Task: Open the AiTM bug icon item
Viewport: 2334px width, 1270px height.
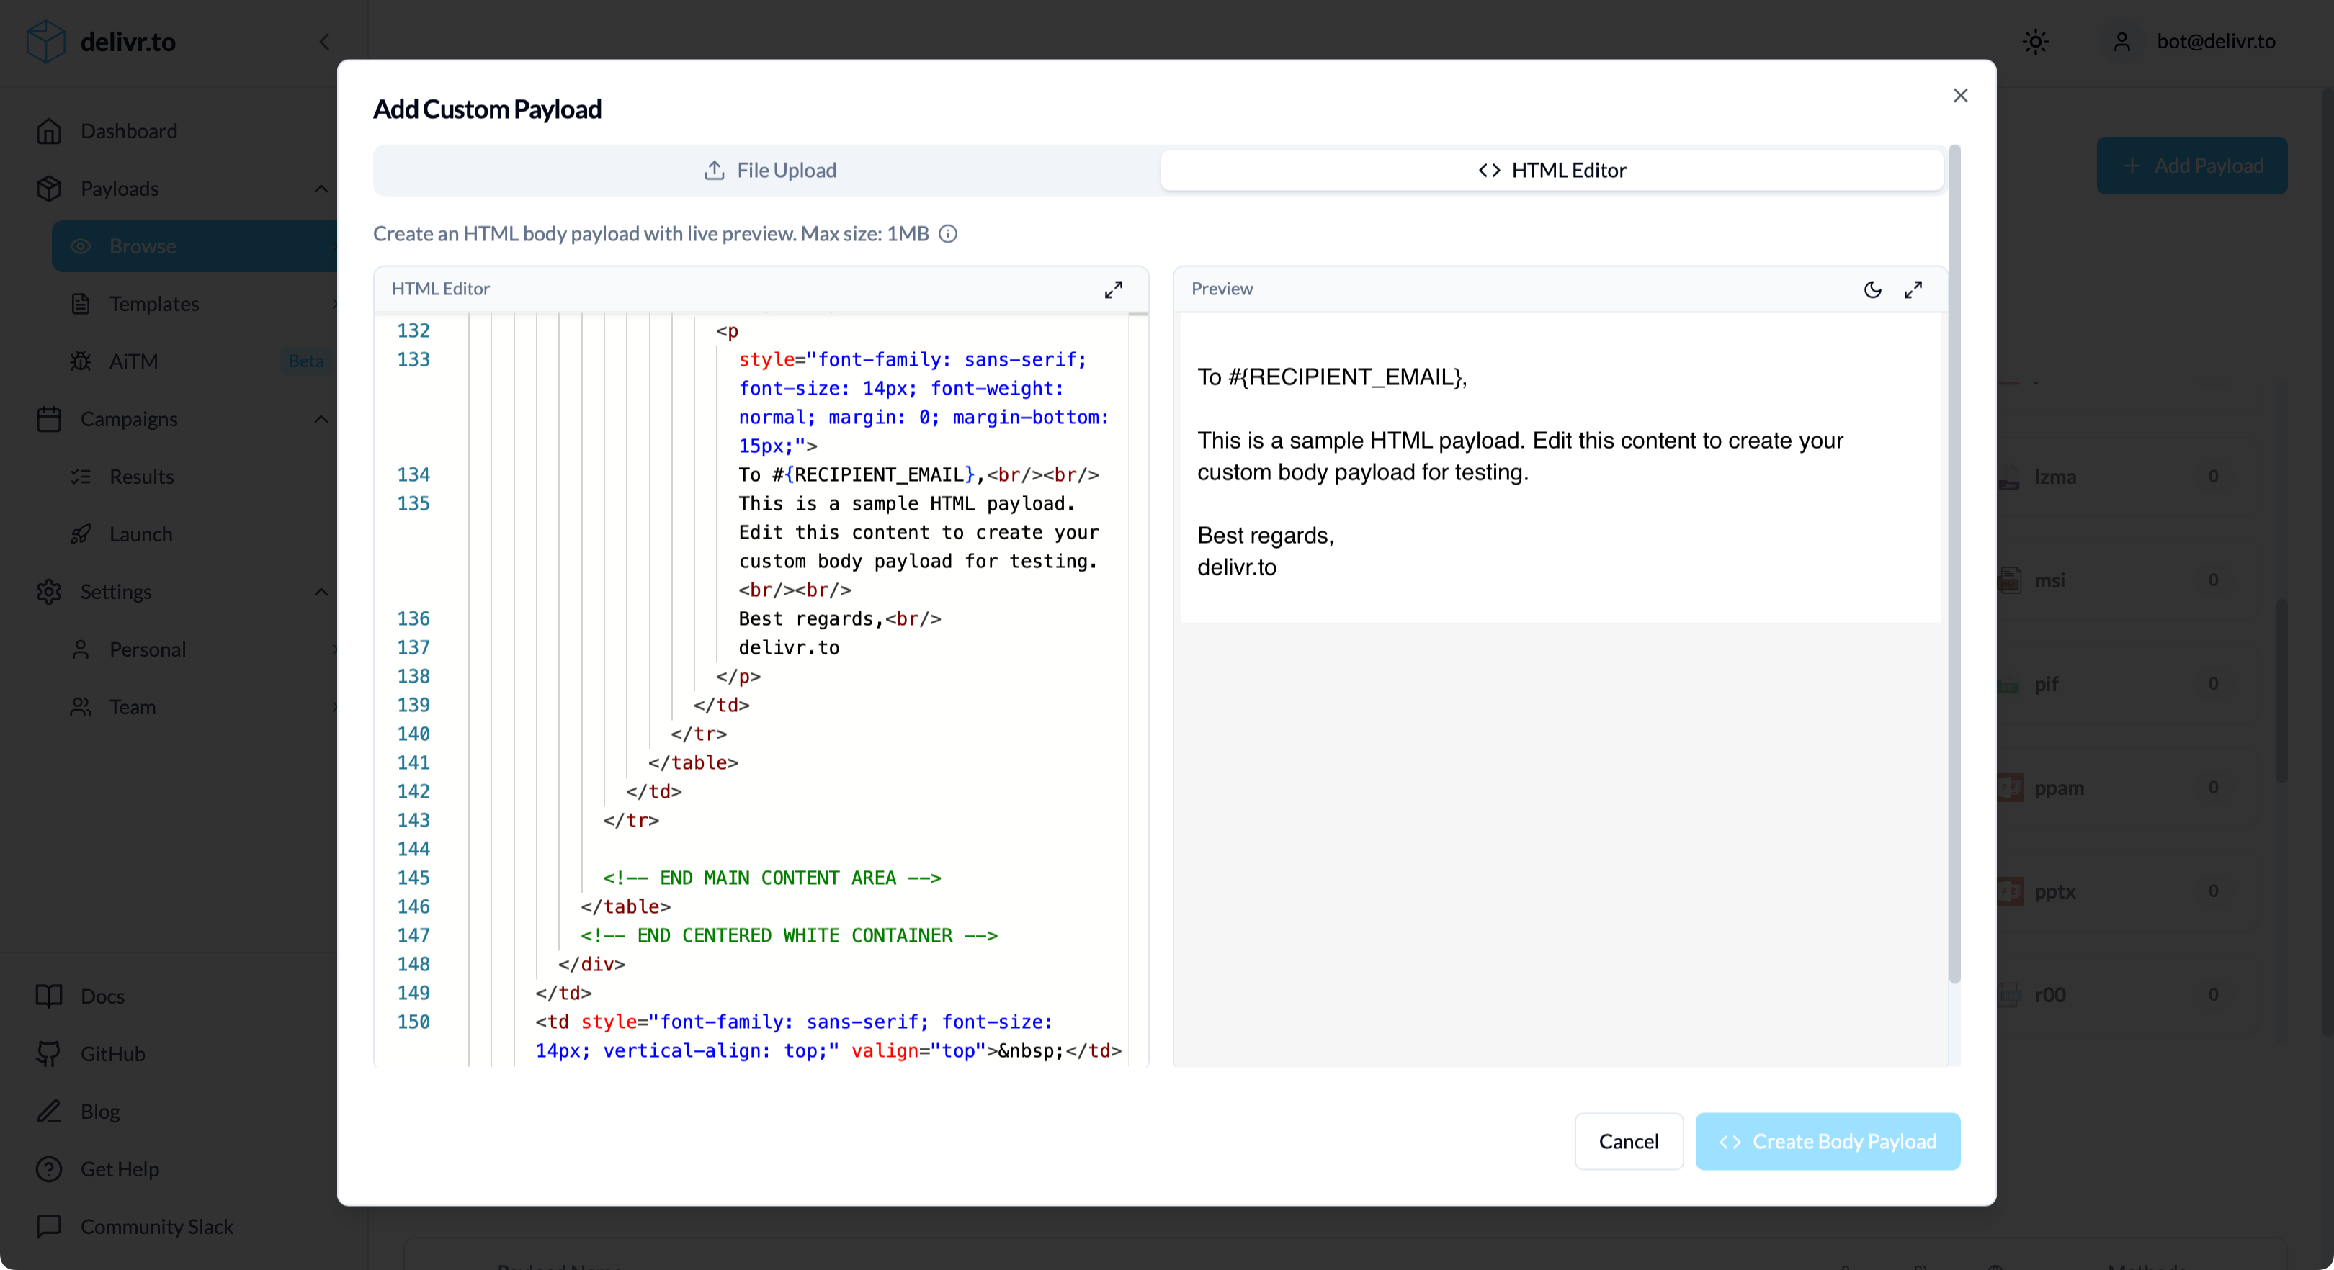Action: (81, 361)
